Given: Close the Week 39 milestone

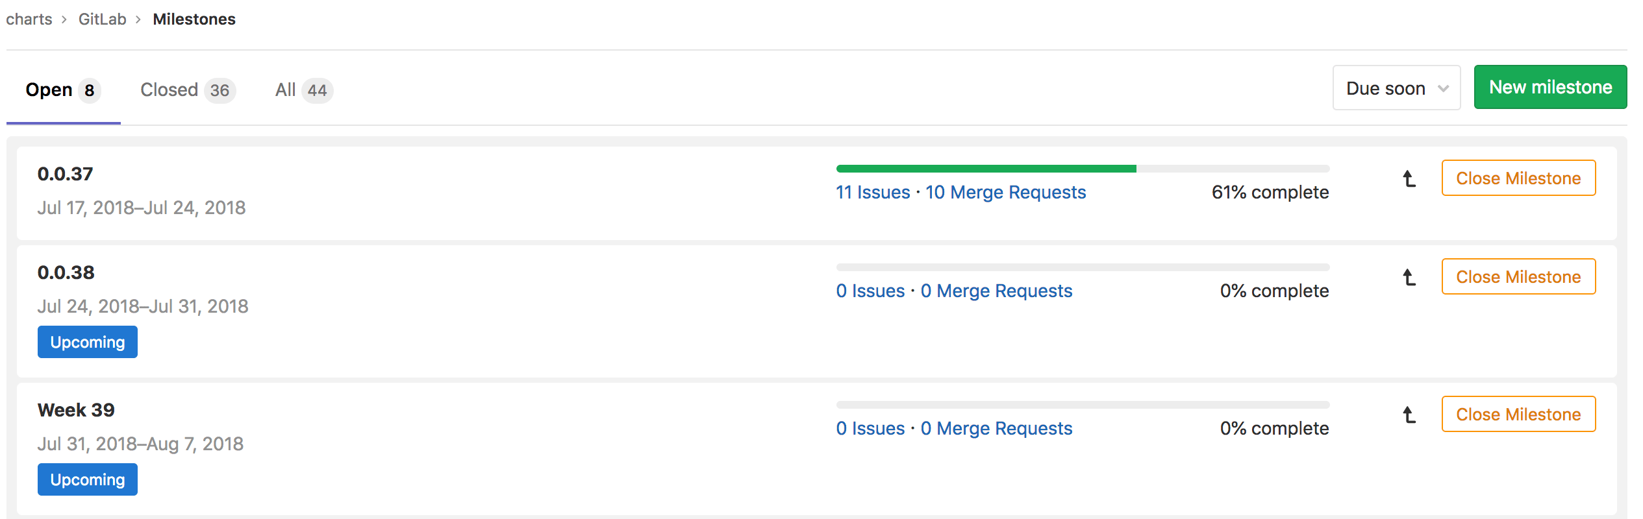Looking at the screenshot, I should pos(1518,415).
